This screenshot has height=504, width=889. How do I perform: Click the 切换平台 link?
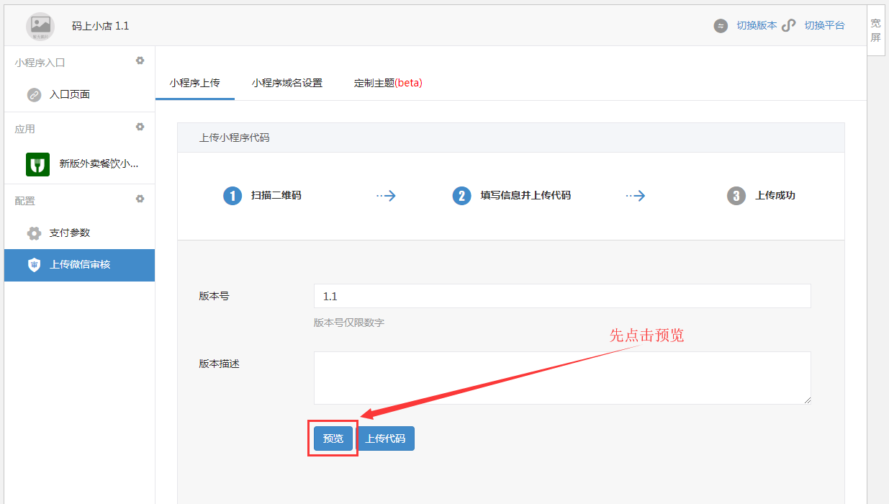click(824, 26)
